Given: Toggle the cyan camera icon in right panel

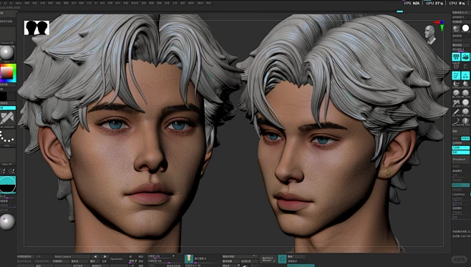Looking at the screenshot, I should (x=465, y=57).
